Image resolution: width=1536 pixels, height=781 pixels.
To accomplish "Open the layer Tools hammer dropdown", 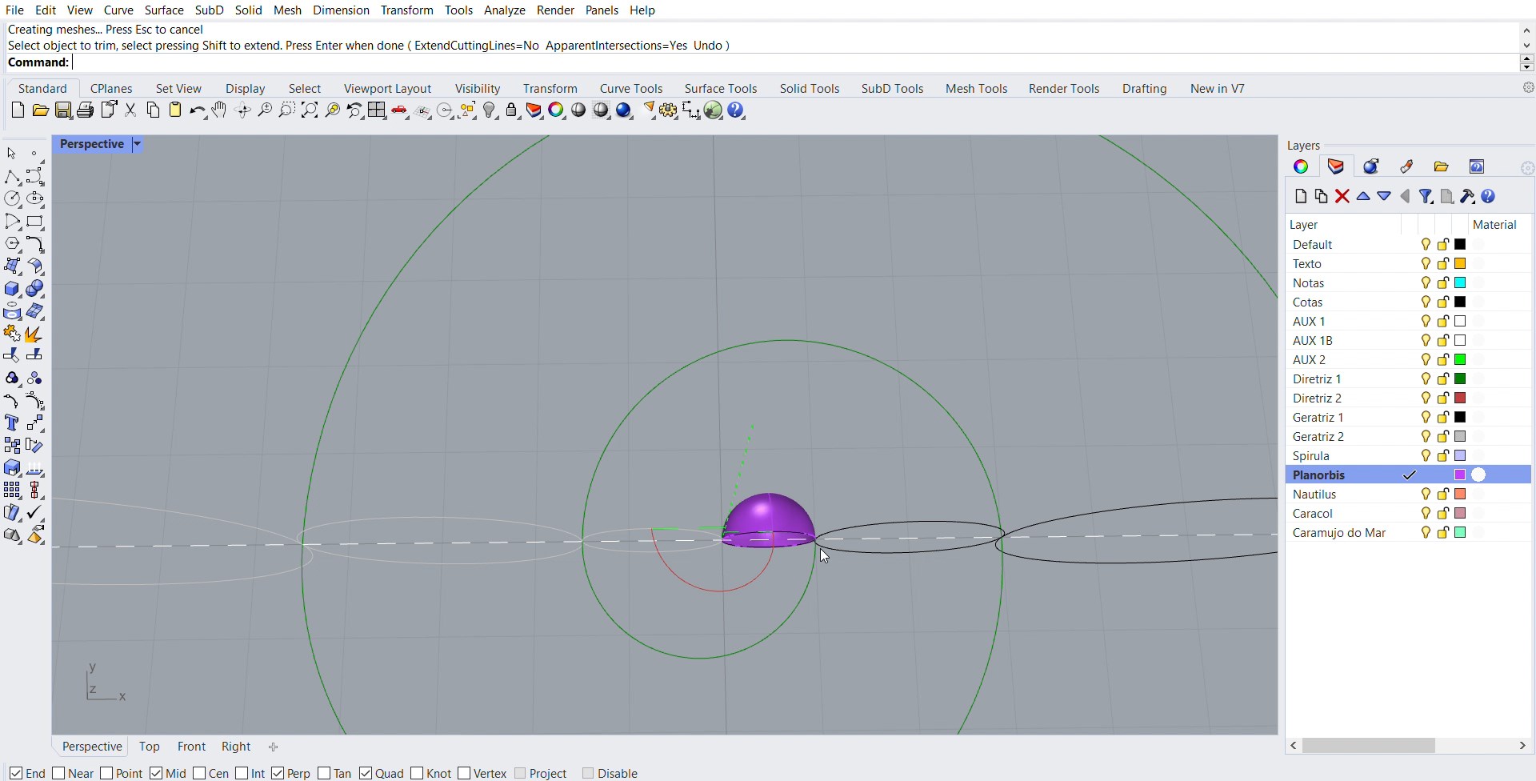I will [1468, 196].
